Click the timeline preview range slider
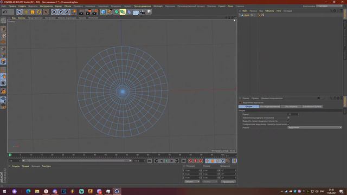This screenshot has width=347, height=195. 77,161
